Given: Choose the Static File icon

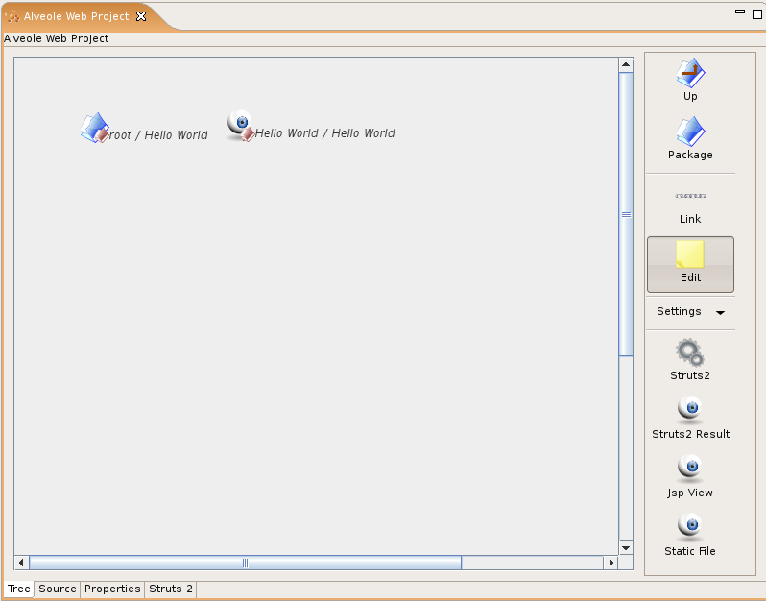Looking at the screenshot, I should [690, 528].
